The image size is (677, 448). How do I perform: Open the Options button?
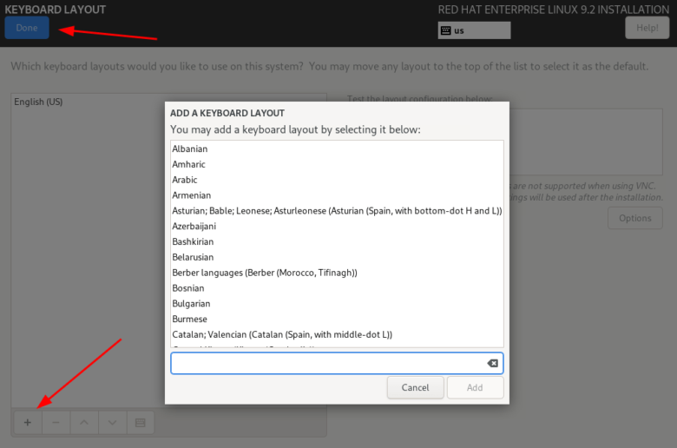click(x=635, y=218)
